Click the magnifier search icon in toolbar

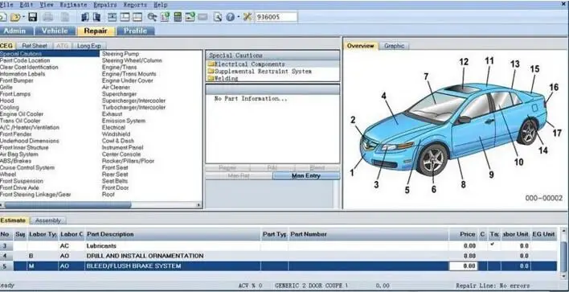point(152,17)
